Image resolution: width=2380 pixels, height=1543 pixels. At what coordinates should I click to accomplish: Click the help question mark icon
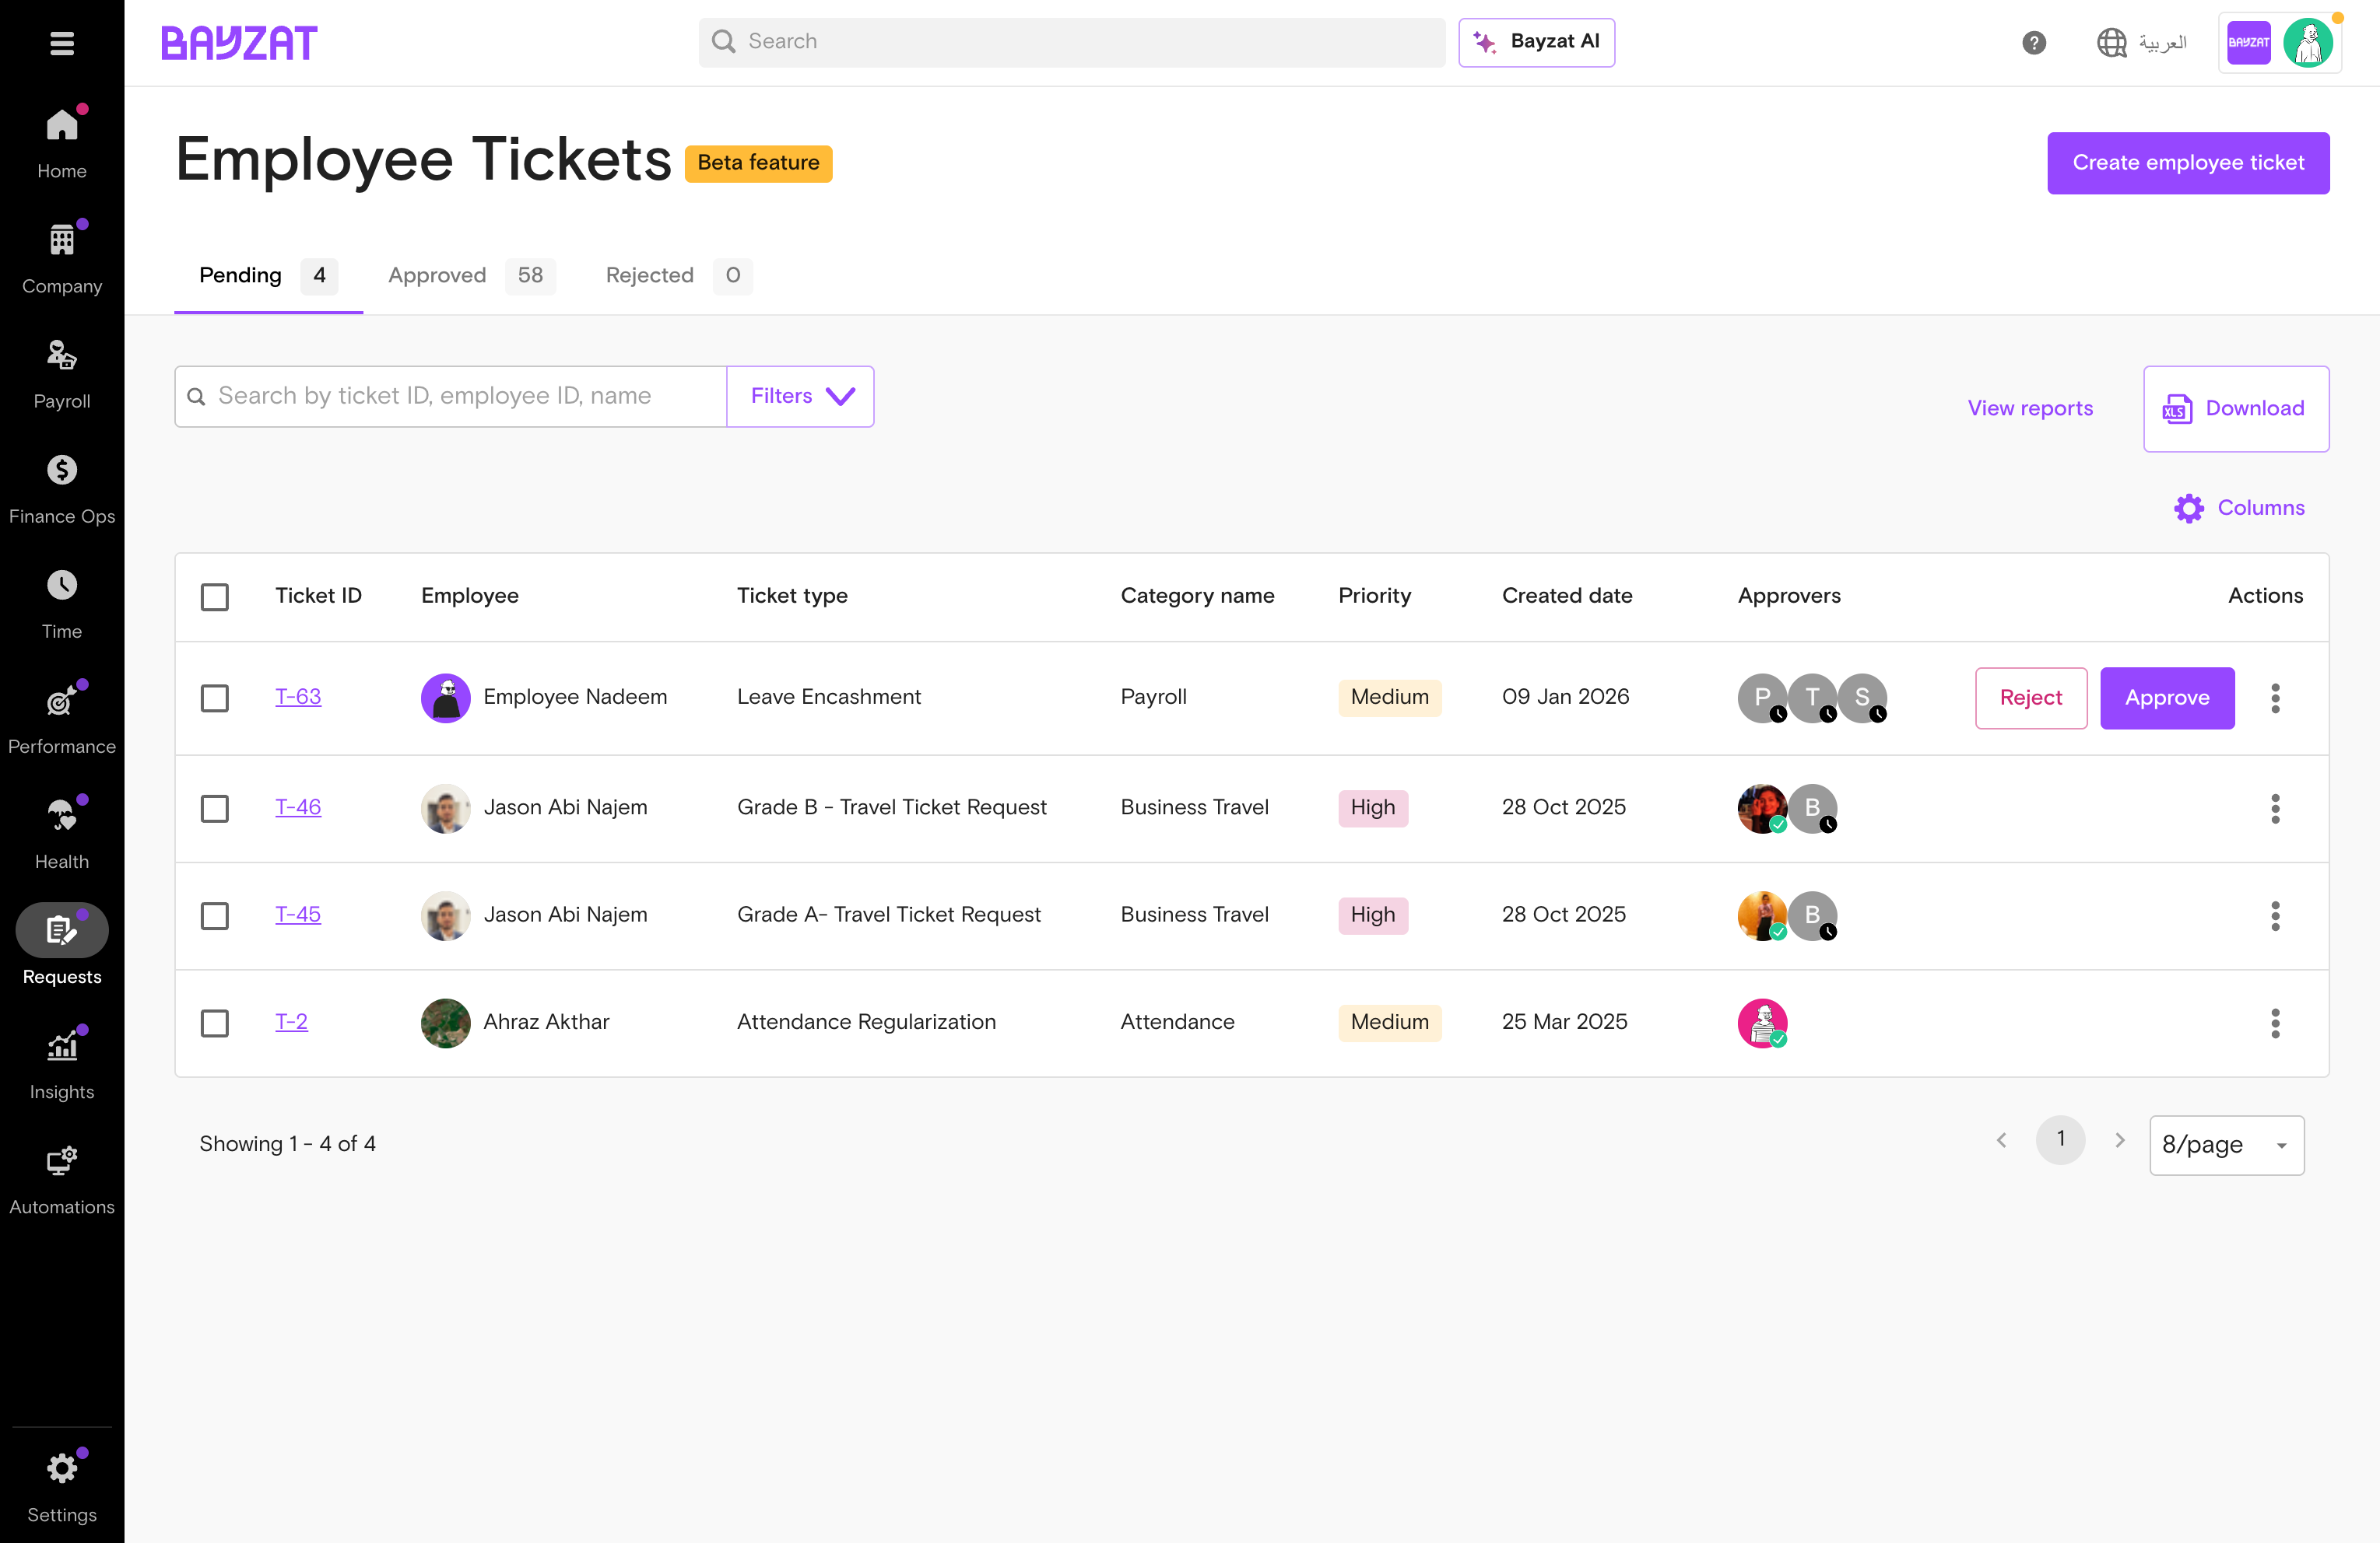[x=2034, y=43]
